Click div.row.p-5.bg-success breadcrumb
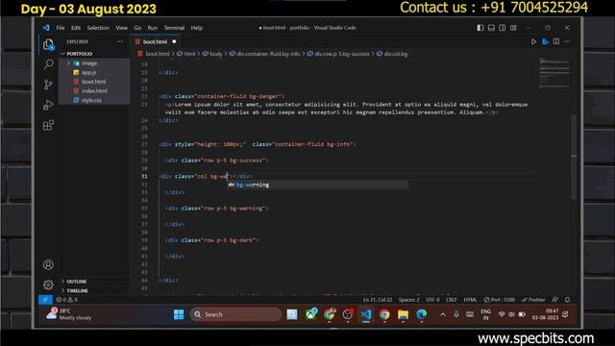This screenshot has width=615, height=346. [x=342, y=54]
